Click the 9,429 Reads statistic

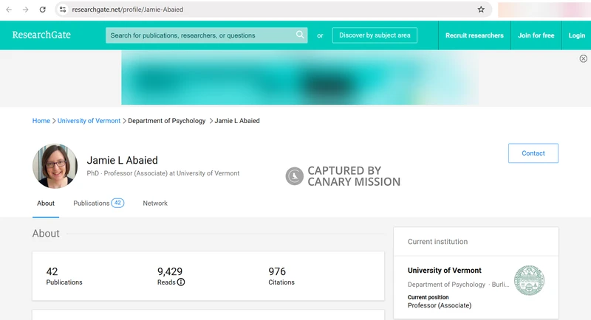click(171, 276)
